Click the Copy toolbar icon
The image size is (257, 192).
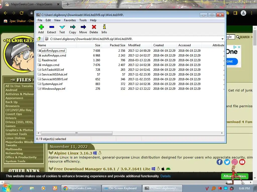point(73,29)
